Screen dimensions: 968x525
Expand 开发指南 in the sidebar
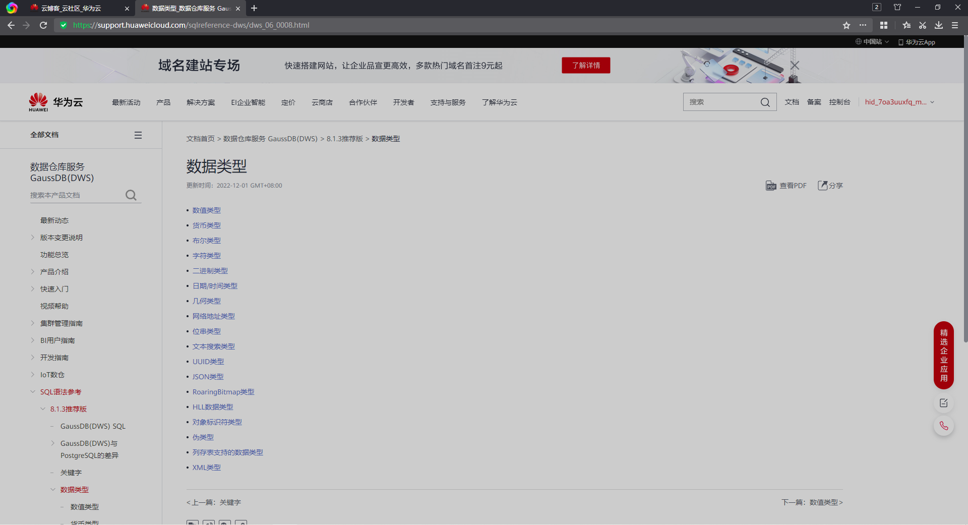tap(33, 358)
